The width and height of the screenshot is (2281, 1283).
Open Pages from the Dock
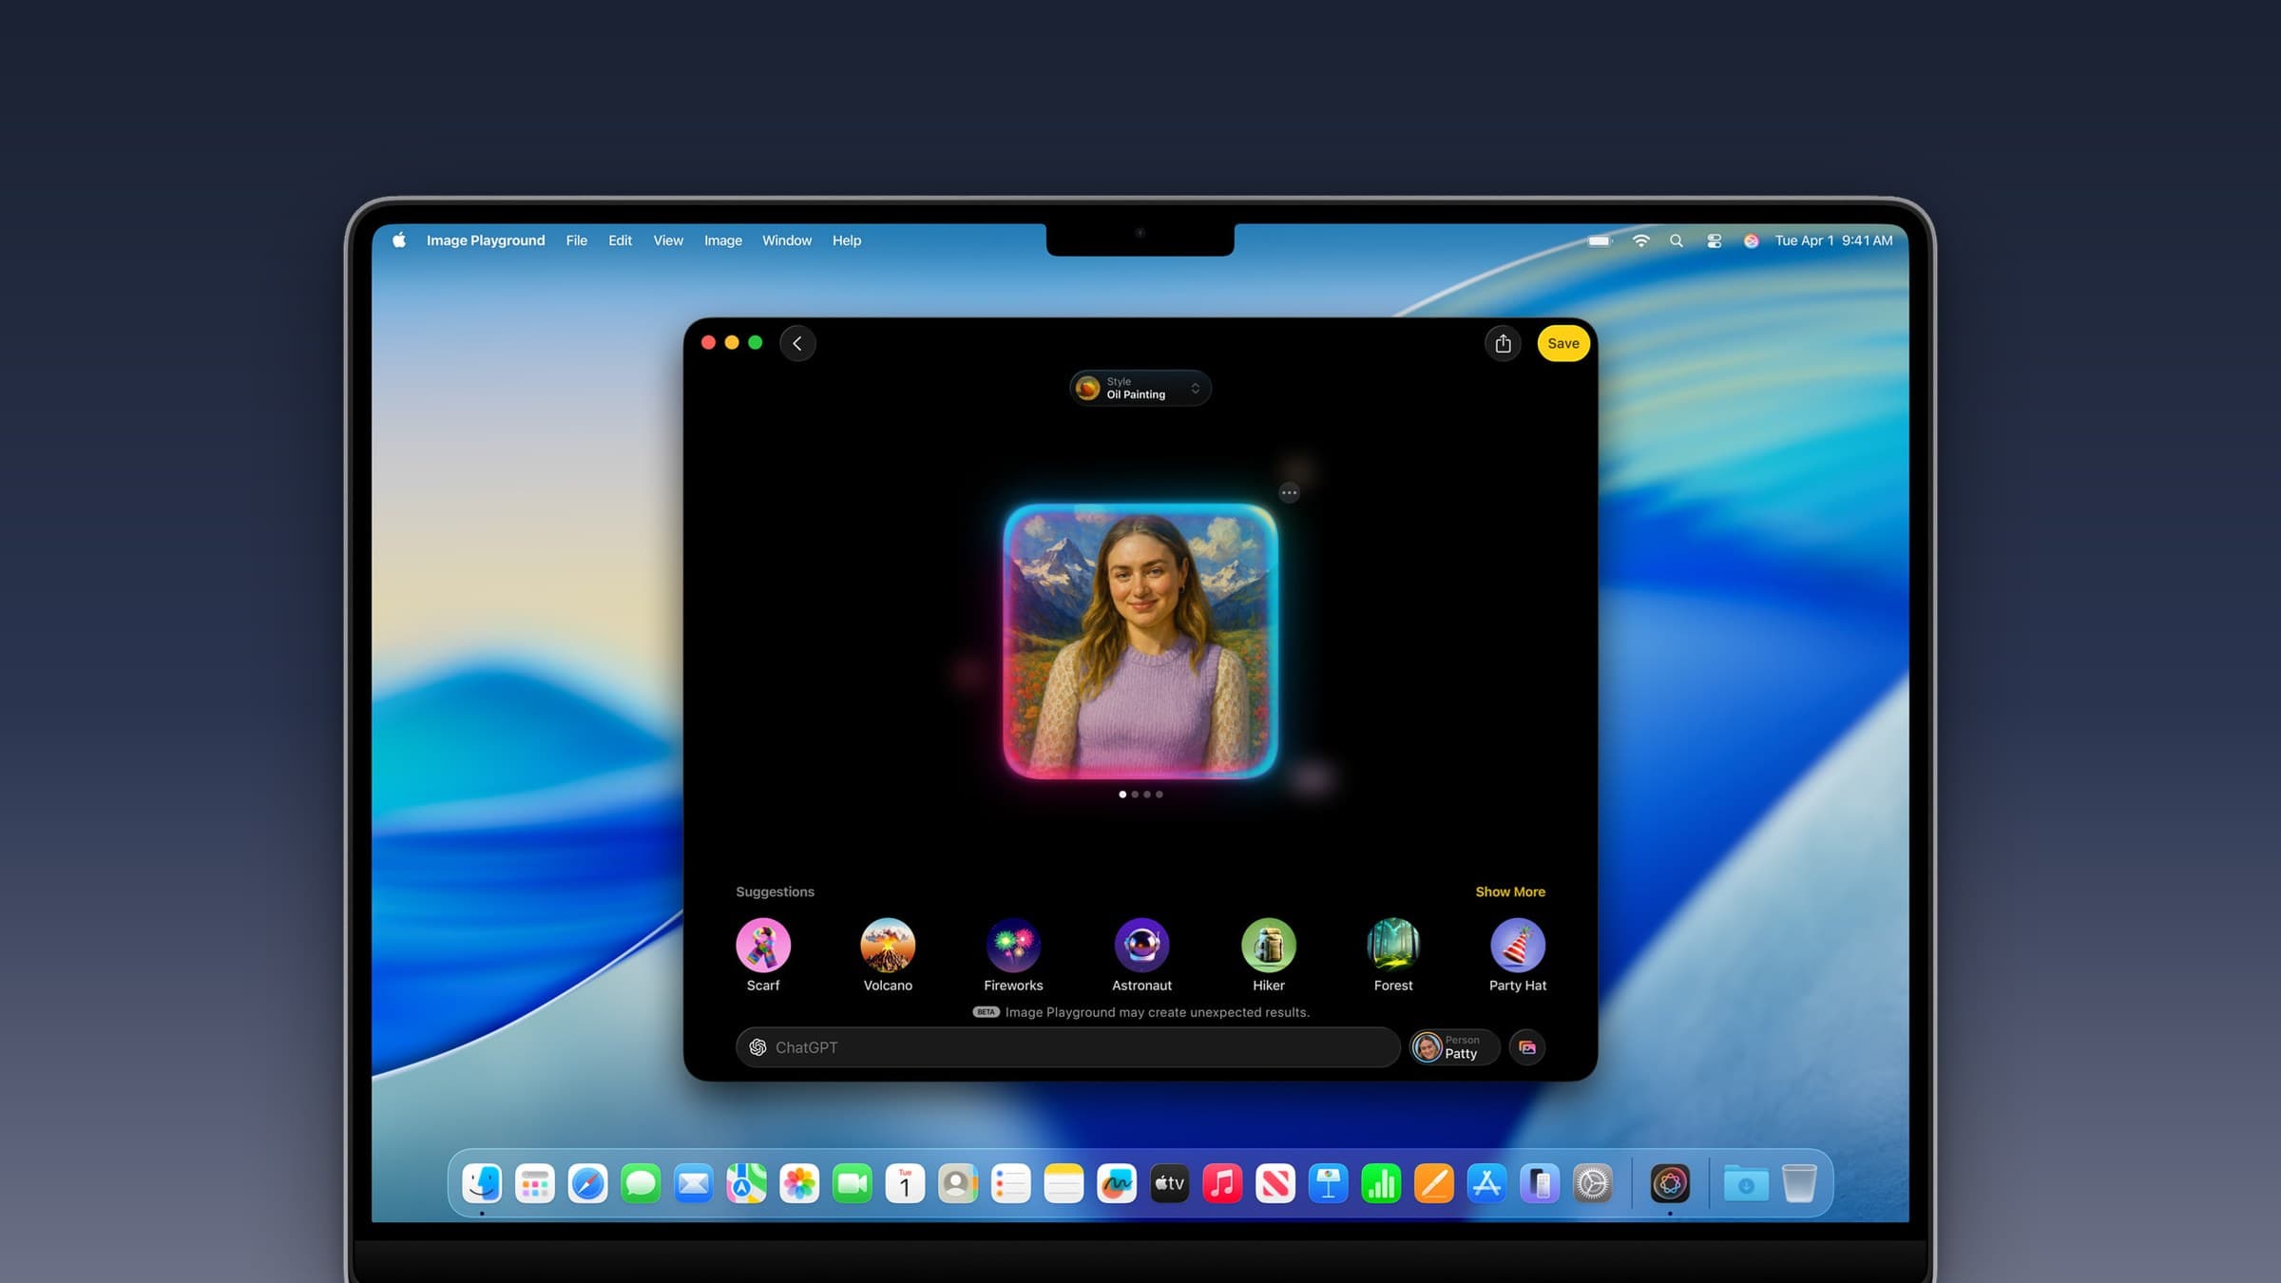(1433, 1183)
